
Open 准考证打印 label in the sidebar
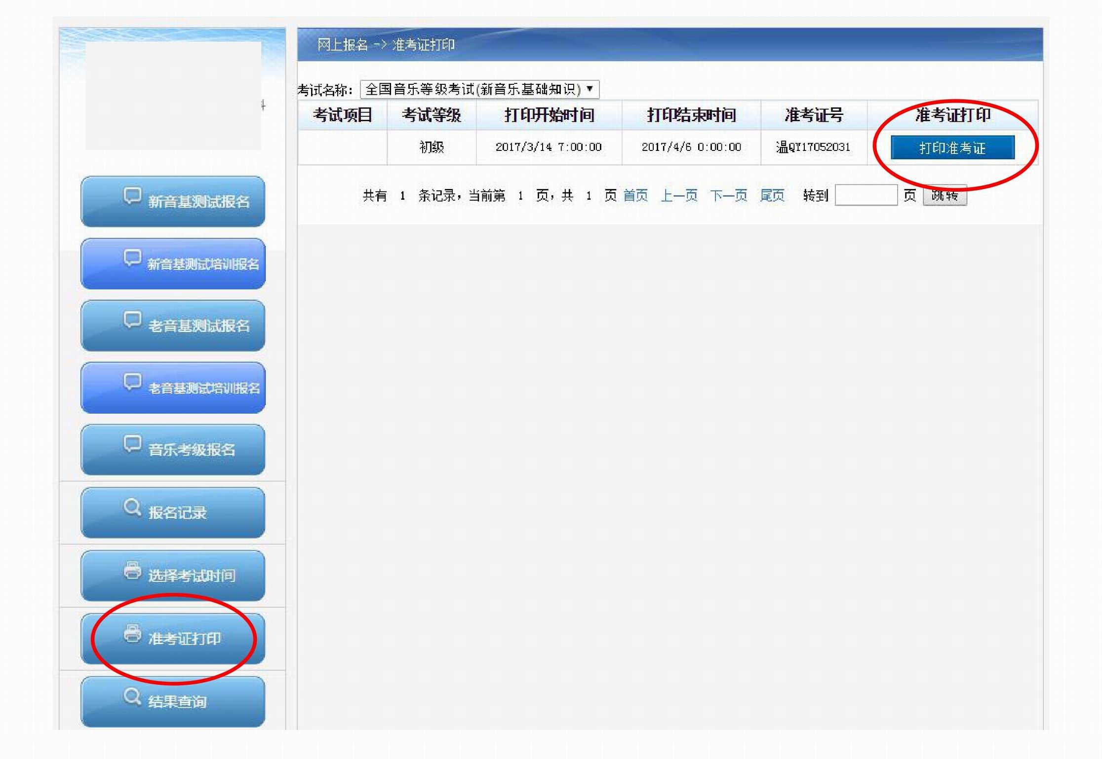[x=185, y=639]
